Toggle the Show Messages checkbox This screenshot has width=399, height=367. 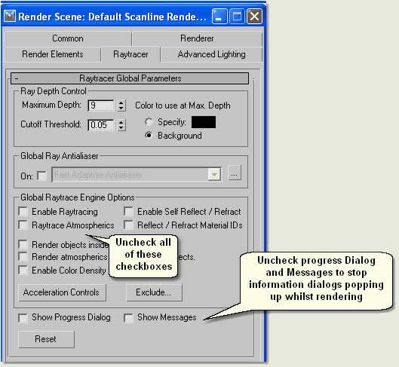tap(128, 318)
